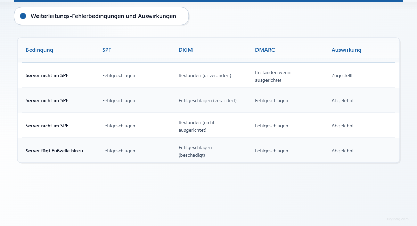Select SPF 'Fehlgeschlagen' in the 'verändert' row
The width and height of the screenshot is (417, 226).
pyautogui.click(x=118, y=100)
